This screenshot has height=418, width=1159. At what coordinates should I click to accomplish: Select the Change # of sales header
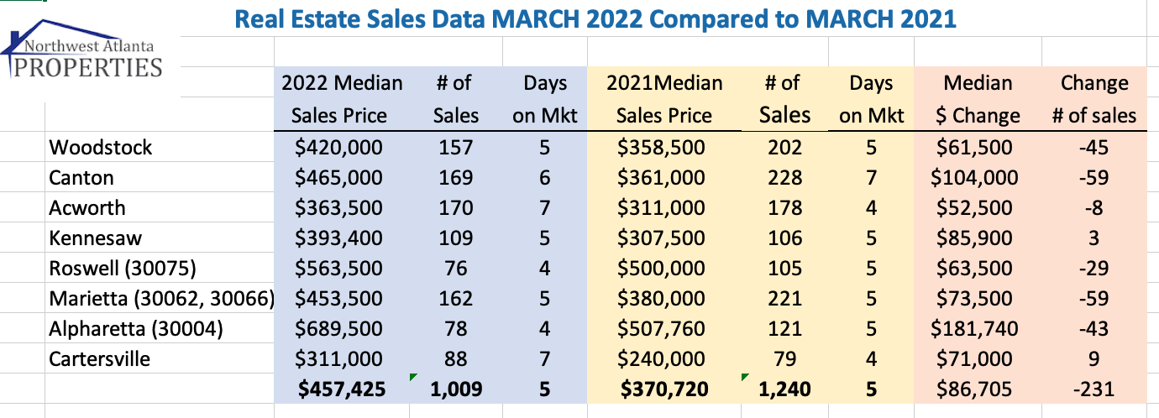[1094, 99]
